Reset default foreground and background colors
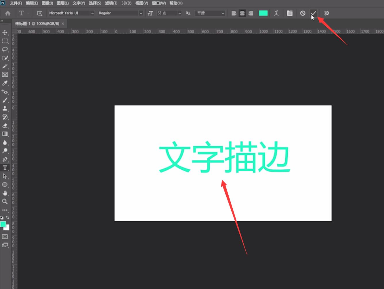Image resolution: width=384 pixels, height=289 pixels. [2, 218]
